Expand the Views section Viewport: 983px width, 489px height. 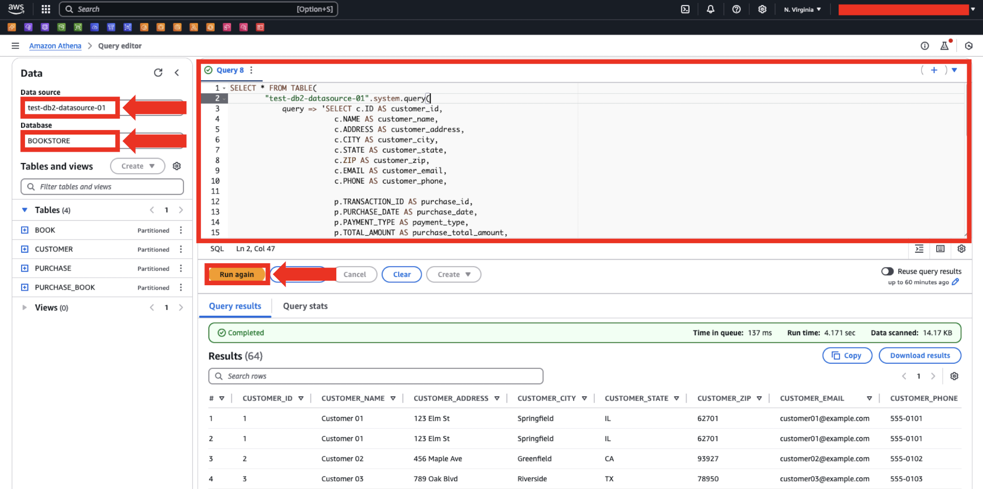(x=25, y=307)
